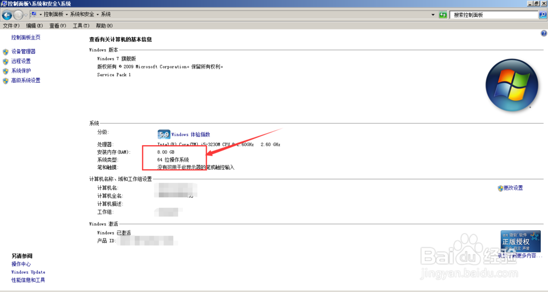Select the 控制面板 breadcrumb
This screenshot has width=548, height=292.
click(x=54, y=14)
